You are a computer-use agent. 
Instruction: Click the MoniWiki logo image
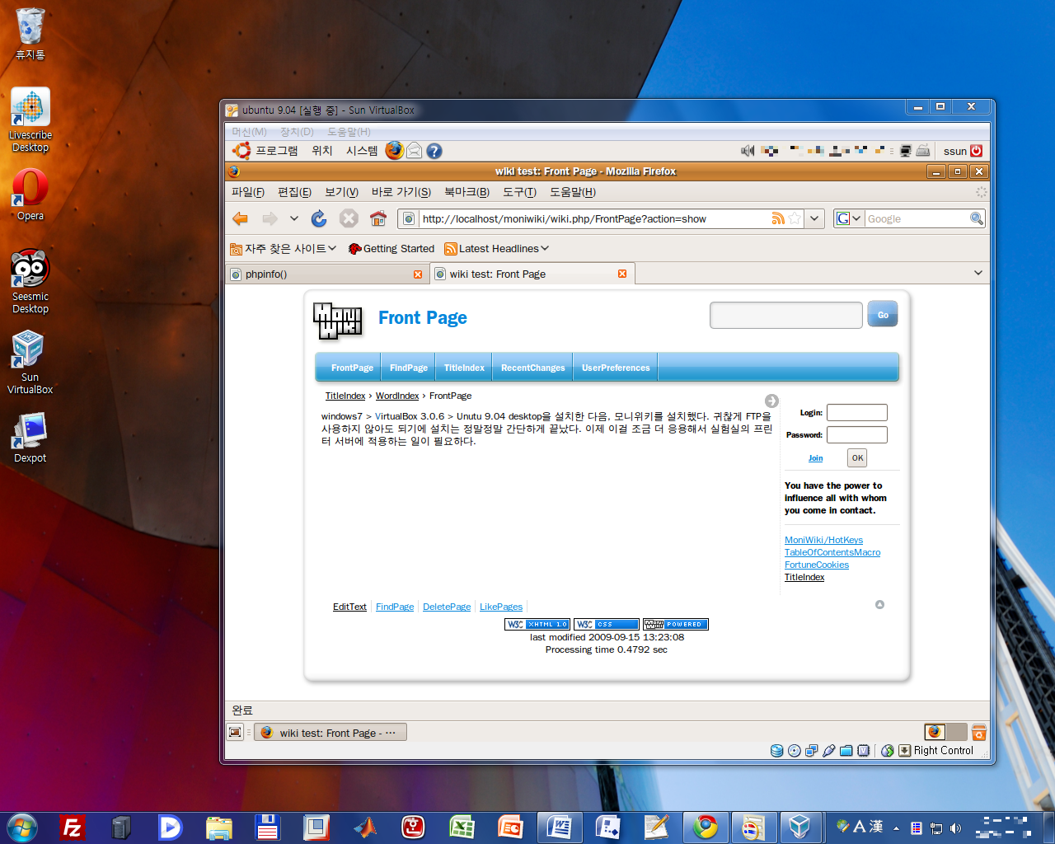pos(338,321)
